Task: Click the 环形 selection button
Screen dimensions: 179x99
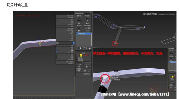Action: pyautogui.click(x=79, y=67)
